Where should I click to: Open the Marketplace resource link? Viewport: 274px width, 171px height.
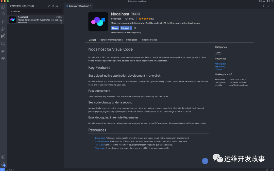[220, 64]
